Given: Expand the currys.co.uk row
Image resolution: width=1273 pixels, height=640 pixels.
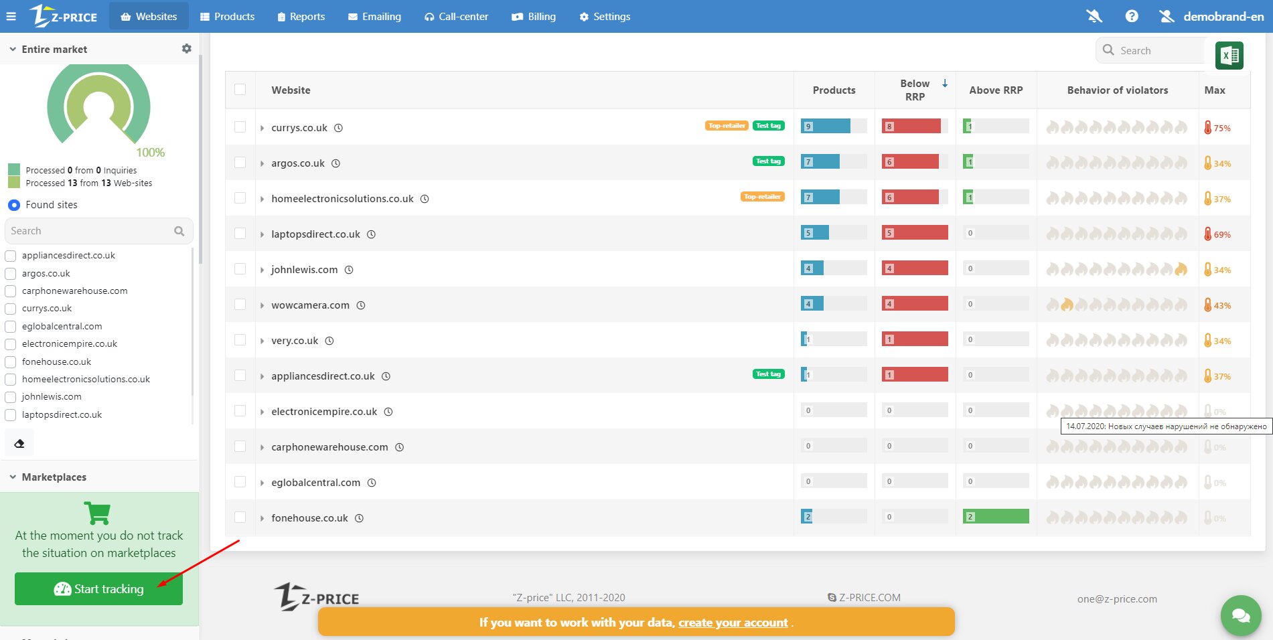Looking at the screenshot, I should (262, 128).
